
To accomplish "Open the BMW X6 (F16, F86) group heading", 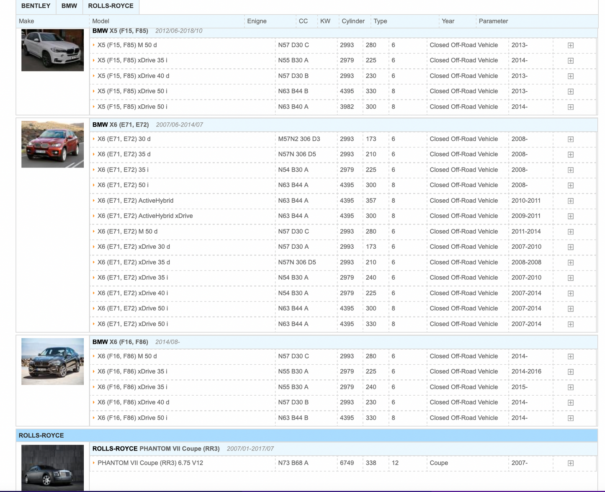I will (x=120, y=342).
